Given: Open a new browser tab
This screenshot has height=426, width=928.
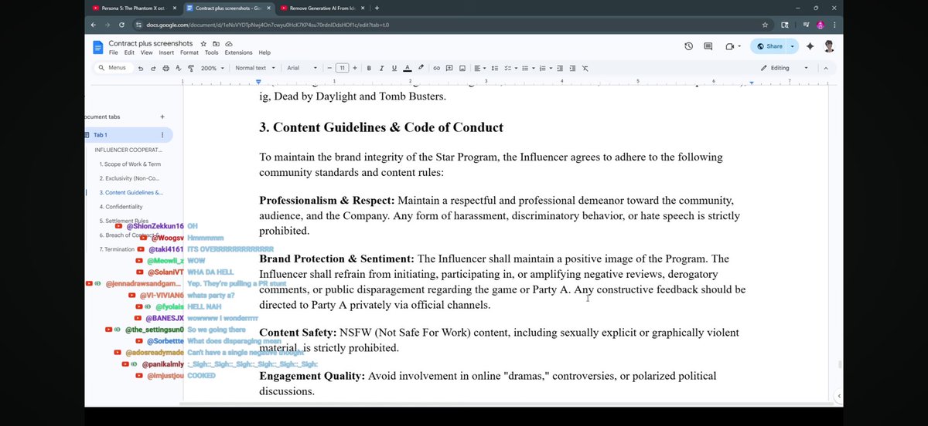Looking at the screenshot, I should point(377,8).
